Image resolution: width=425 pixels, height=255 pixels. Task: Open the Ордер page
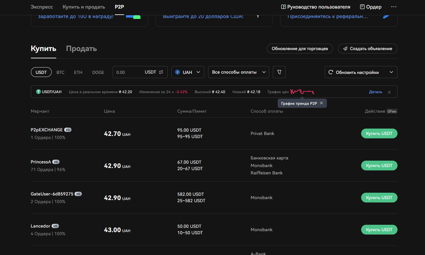coord(371,7)
